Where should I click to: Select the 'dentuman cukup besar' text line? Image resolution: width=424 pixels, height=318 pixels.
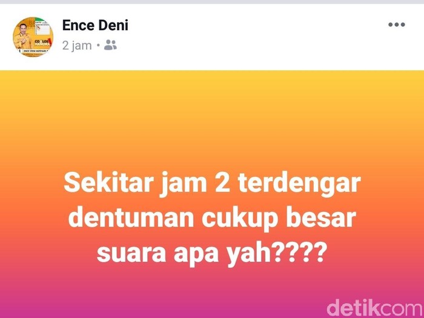[212, 219]
